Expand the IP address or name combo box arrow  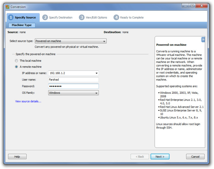tap(97, 73)
